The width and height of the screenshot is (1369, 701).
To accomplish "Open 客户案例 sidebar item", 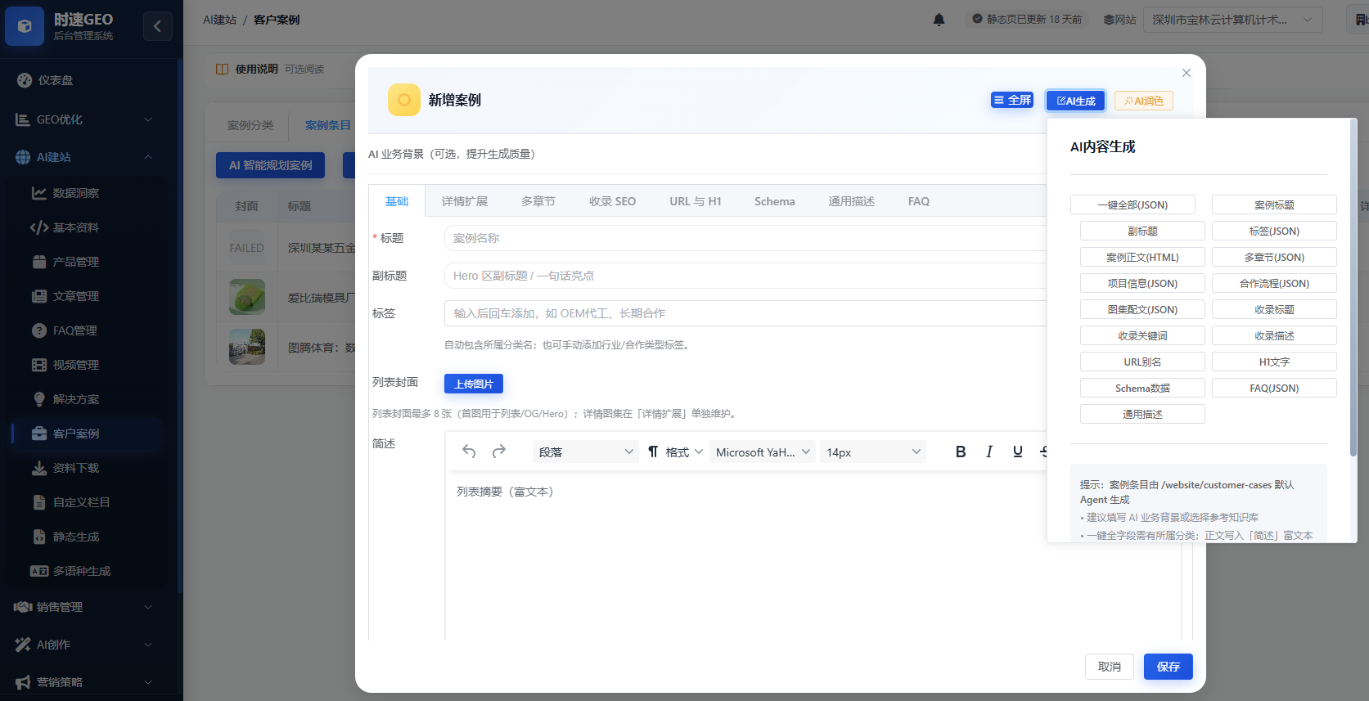I will tap(88, 434).
